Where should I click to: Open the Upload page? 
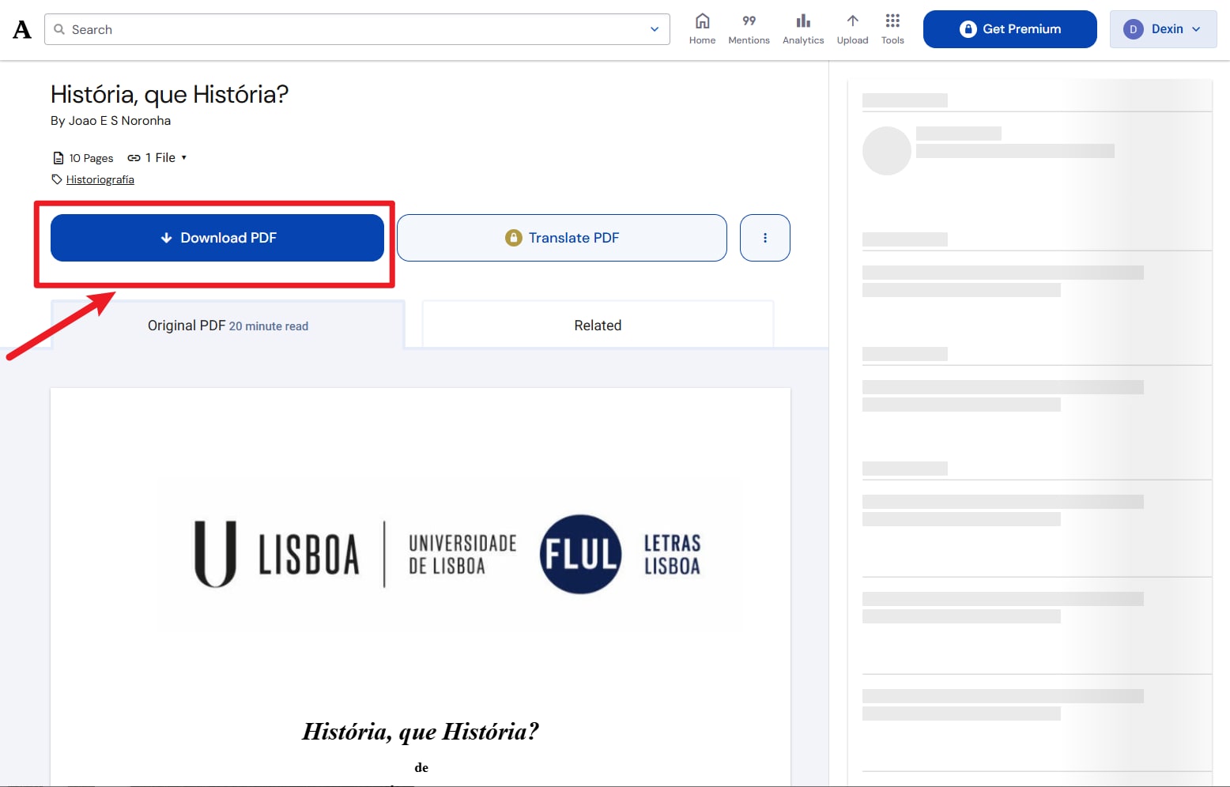click(852, 29)
